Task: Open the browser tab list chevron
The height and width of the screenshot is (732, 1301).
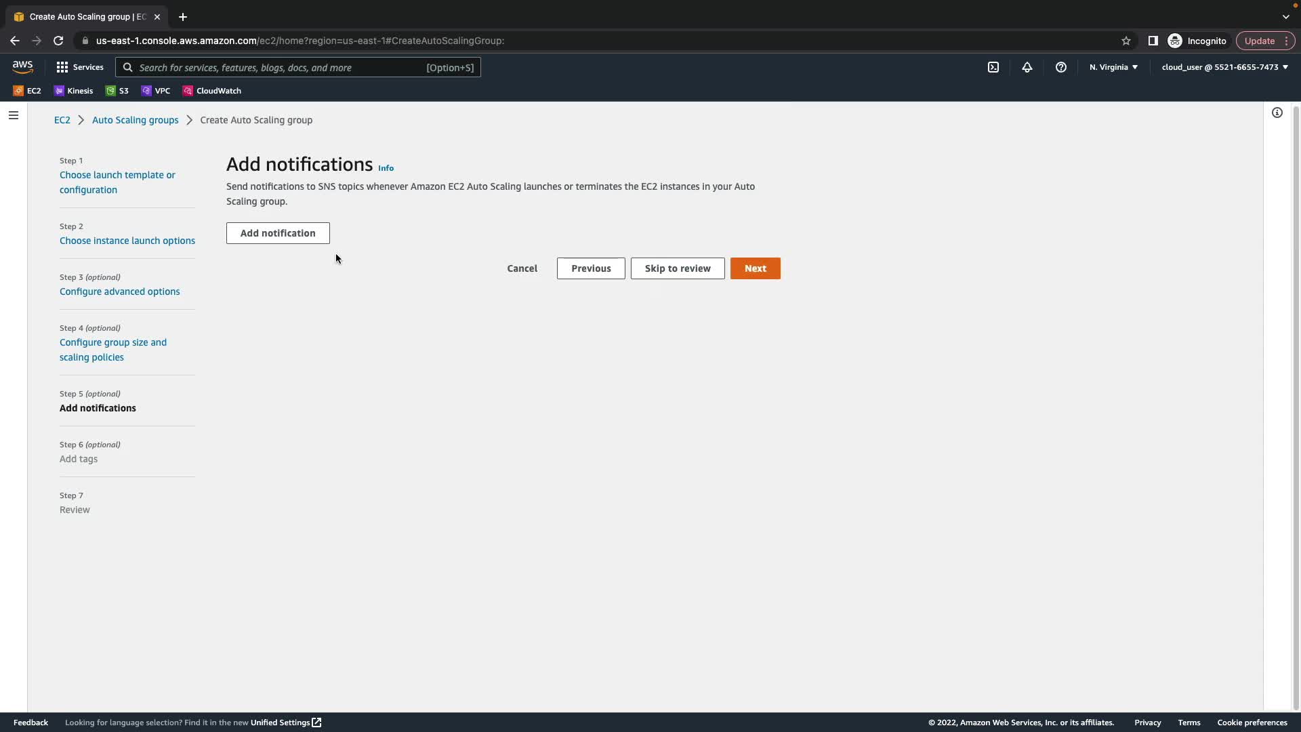Action: point(1285,16)
